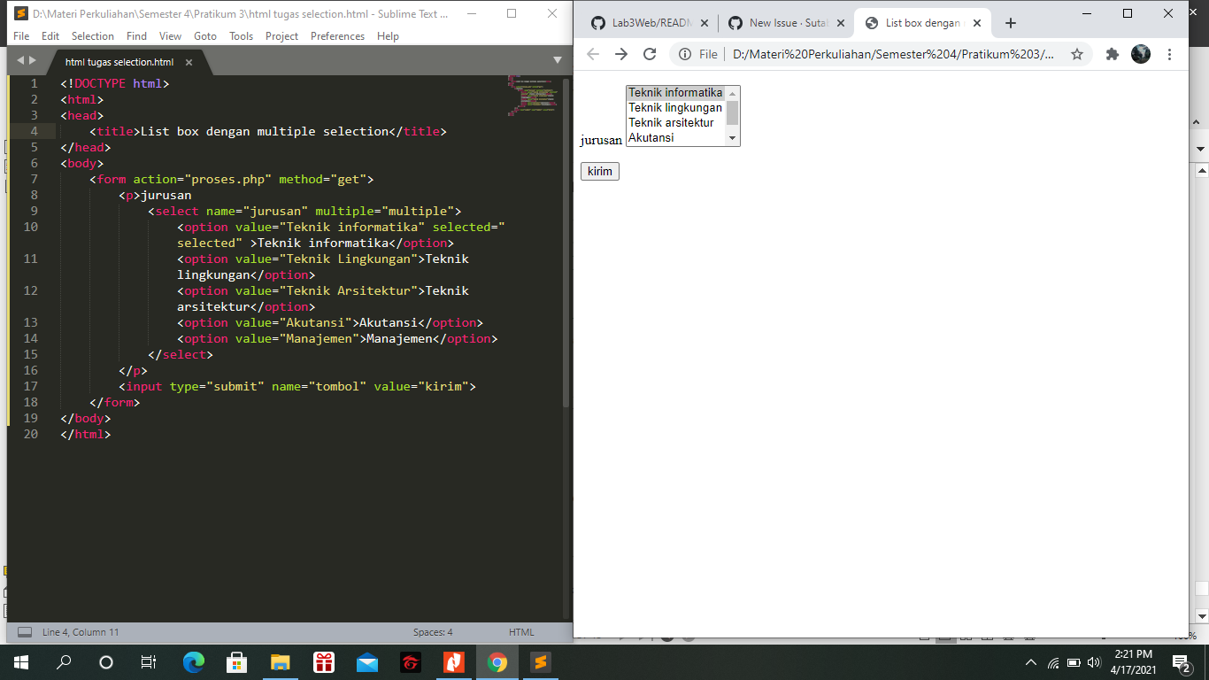Change syntax via the HTML status selector
1209x680 pixels.
tap(522, 631)
